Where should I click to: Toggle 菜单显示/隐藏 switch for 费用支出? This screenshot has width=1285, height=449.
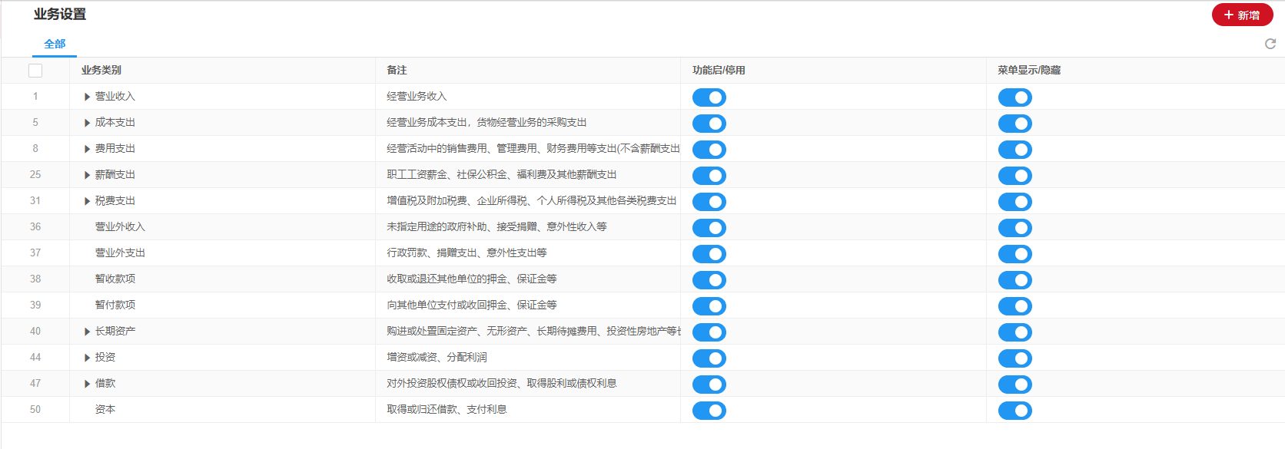1015,150
